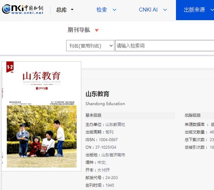214x190 pixels.
Task: Open the 山东教育 journal cover image
Action: (x=41, y=116)
